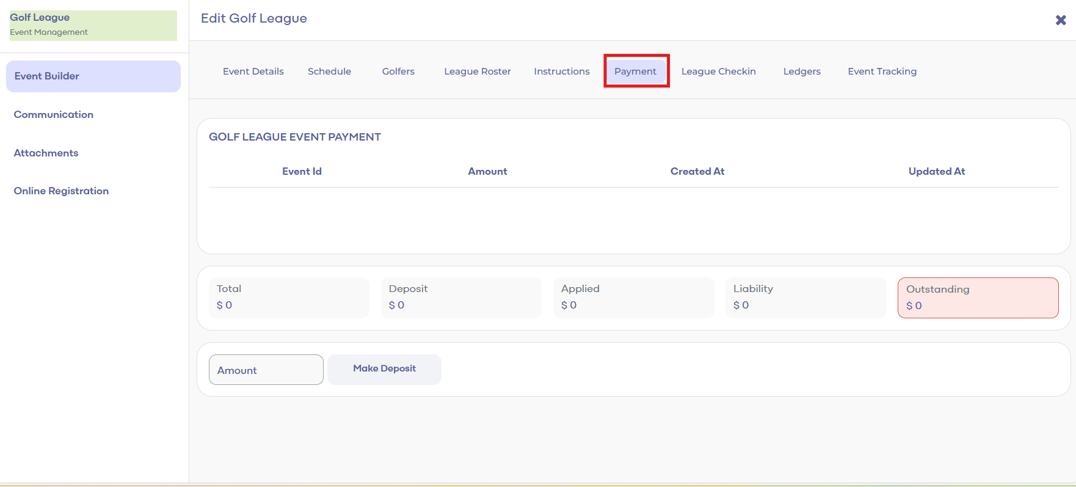Go to the Golfers tab
This screenshot has height=487, width=1076.
[398, 71]
